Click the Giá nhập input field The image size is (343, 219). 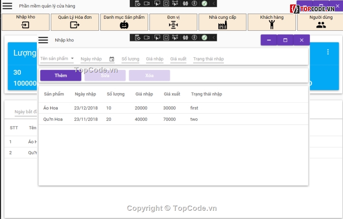tap(155, 59)
